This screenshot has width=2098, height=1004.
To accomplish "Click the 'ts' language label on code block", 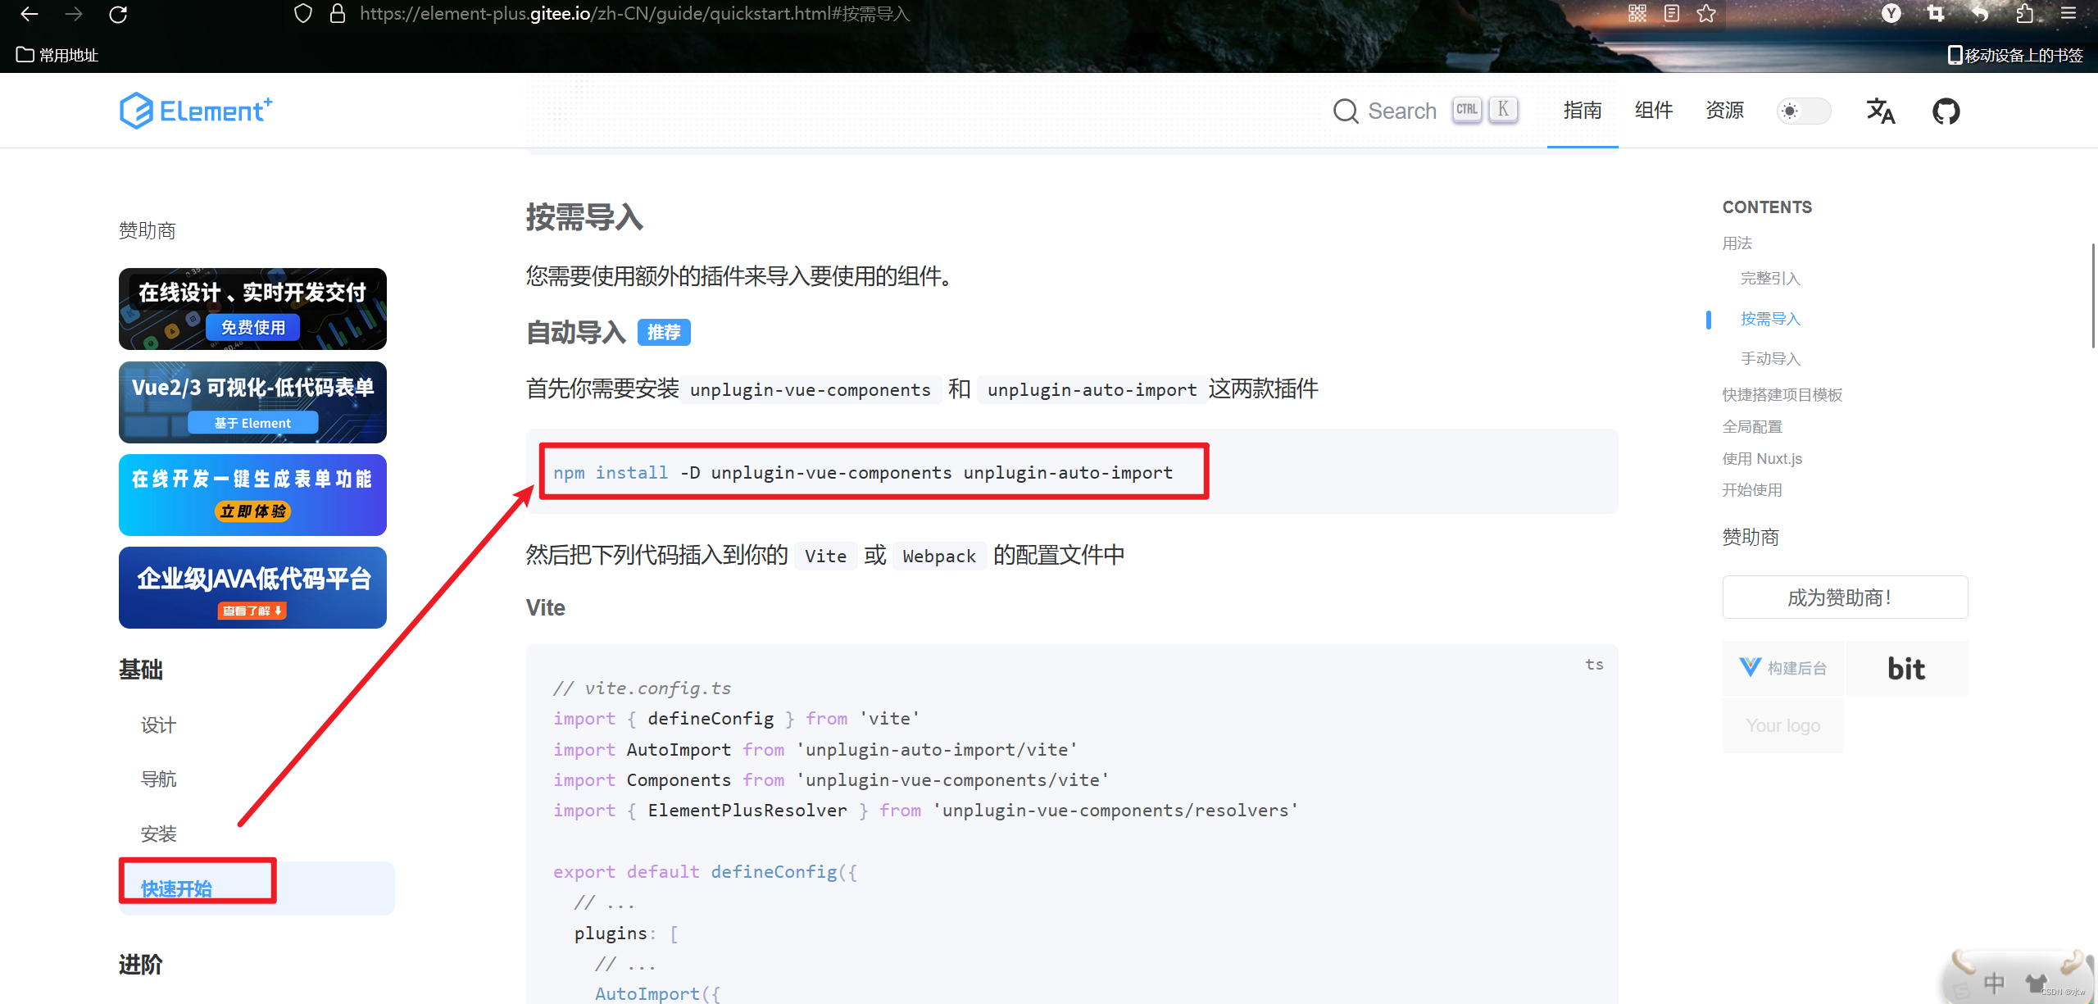I will 1594,665.
